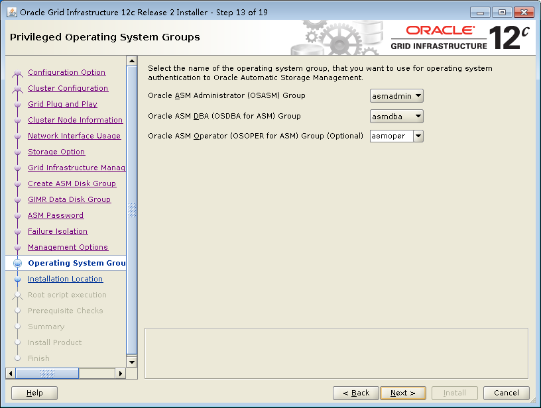This screenshot has width=541, height=408.
Task: Click the Cluster Node Information bullet icon
Action: 18,121
